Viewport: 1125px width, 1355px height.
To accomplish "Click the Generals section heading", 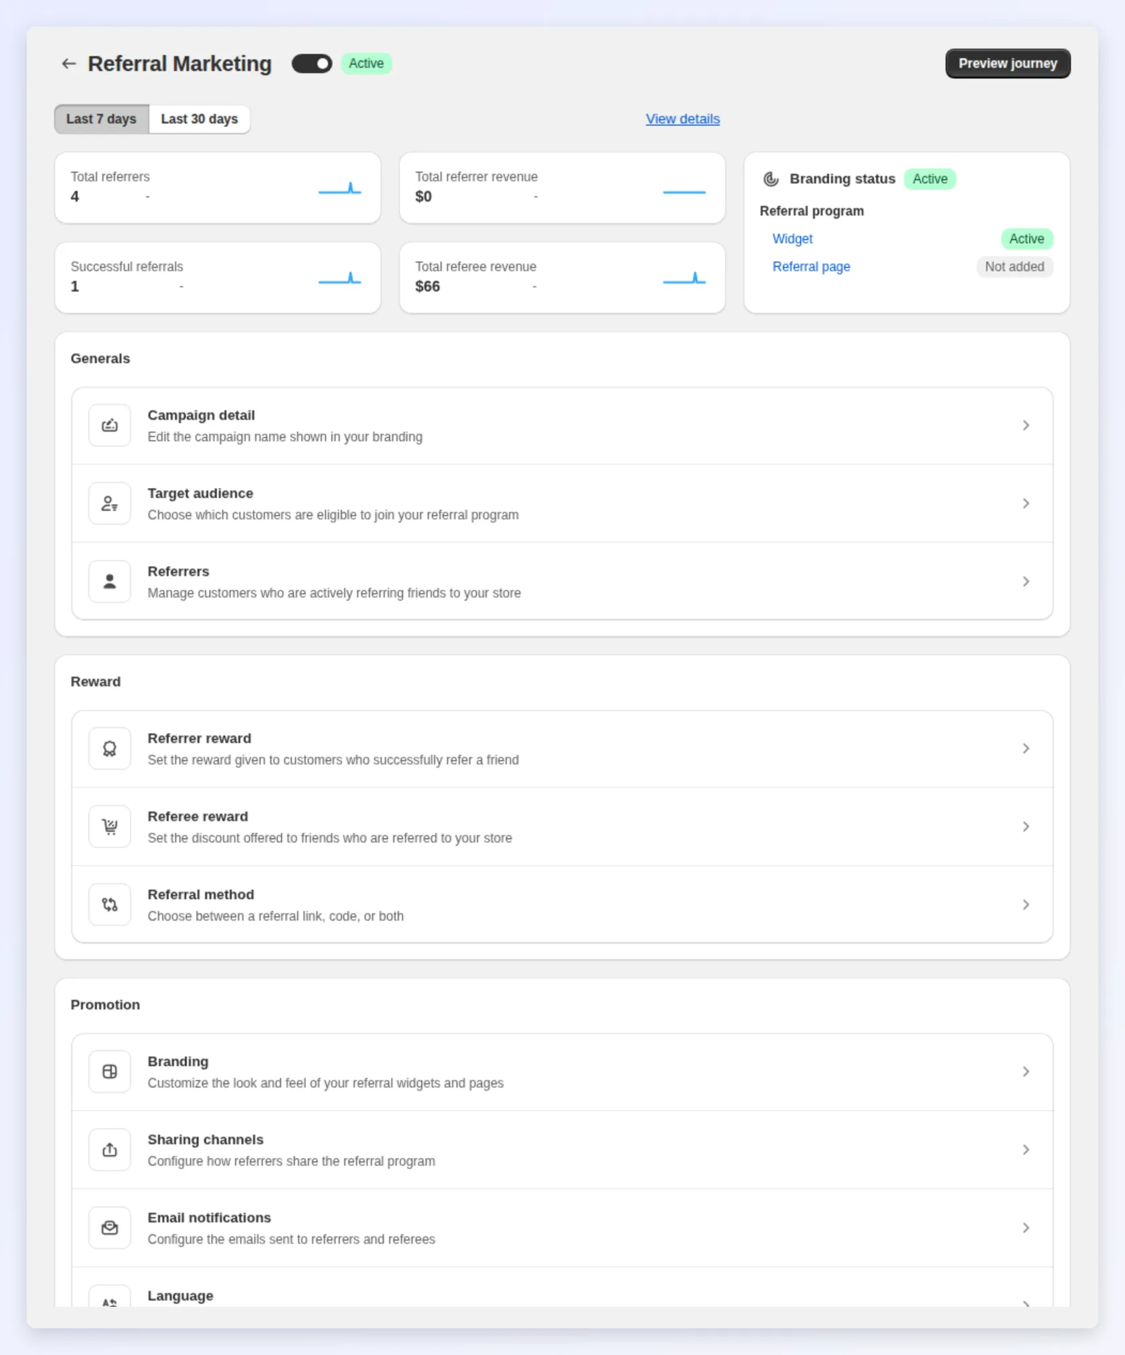I will (100, 358).
